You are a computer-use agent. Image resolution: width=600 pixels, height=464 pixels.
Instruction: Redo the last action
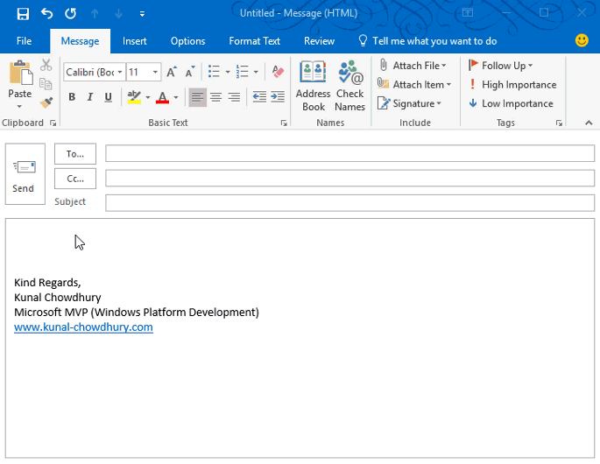pyautogui.click(x=70, y=14)
